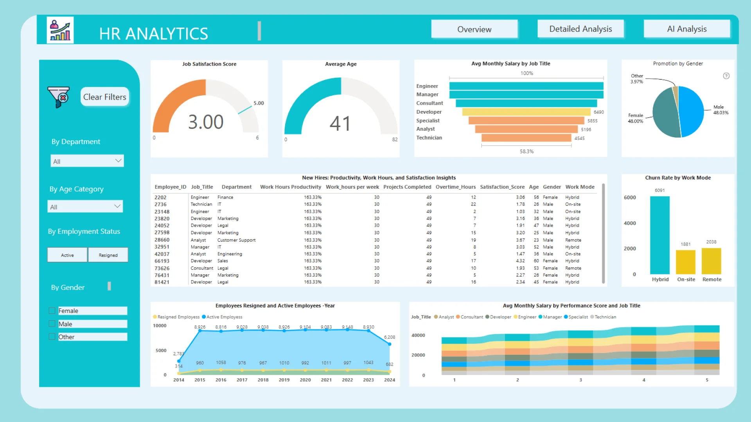
Task: Switch to the Detailed Analysis page
Action: (x=580, y=29)
